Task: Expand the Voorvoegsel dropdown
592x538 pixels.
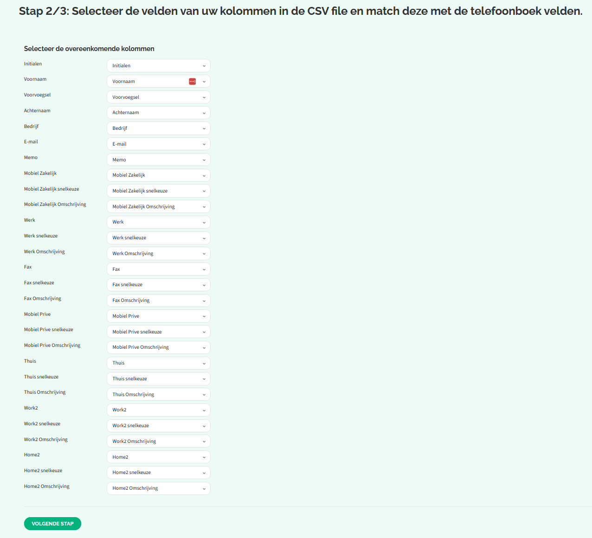Action: (x=158, y=97)
